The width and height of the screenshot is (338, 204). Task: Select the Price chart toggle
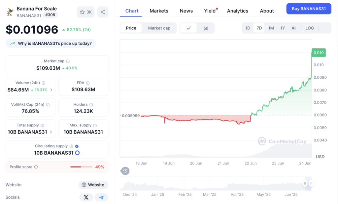[131, 28]
